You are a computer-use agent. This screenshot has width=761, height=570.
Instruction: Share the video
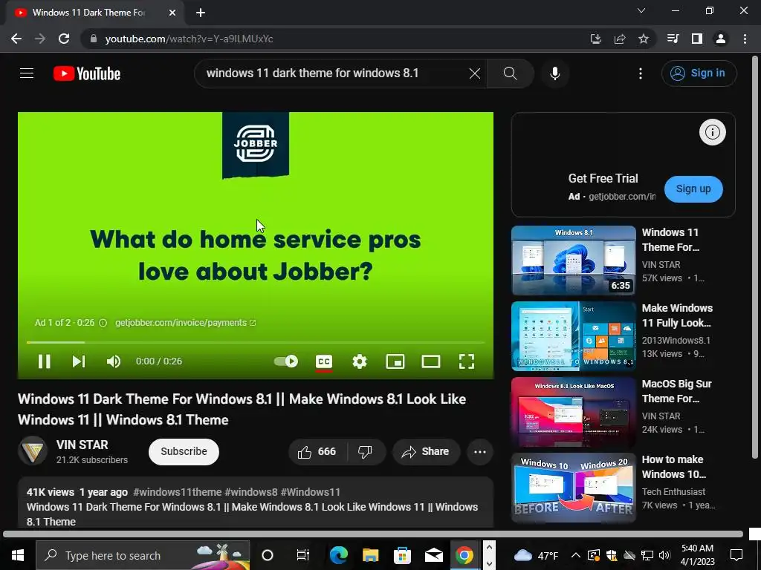coord(426,452)
